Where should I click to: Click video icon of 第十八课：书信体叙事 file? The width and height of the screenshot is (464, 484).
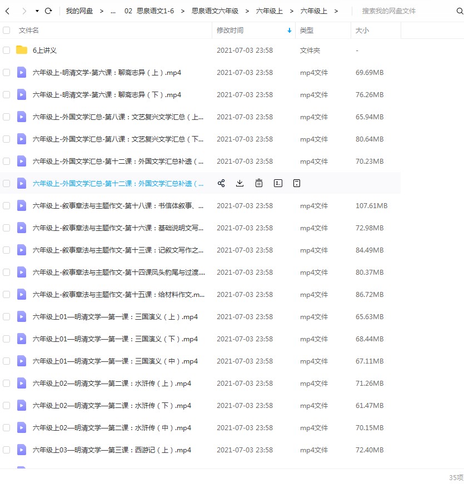(x=21, y=205)
